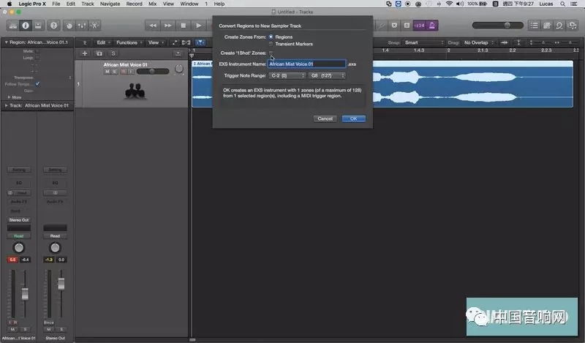Open the Editors scissors icon
Image resolution: width=585 pixels, height=343 pixels.
[94, 26]
